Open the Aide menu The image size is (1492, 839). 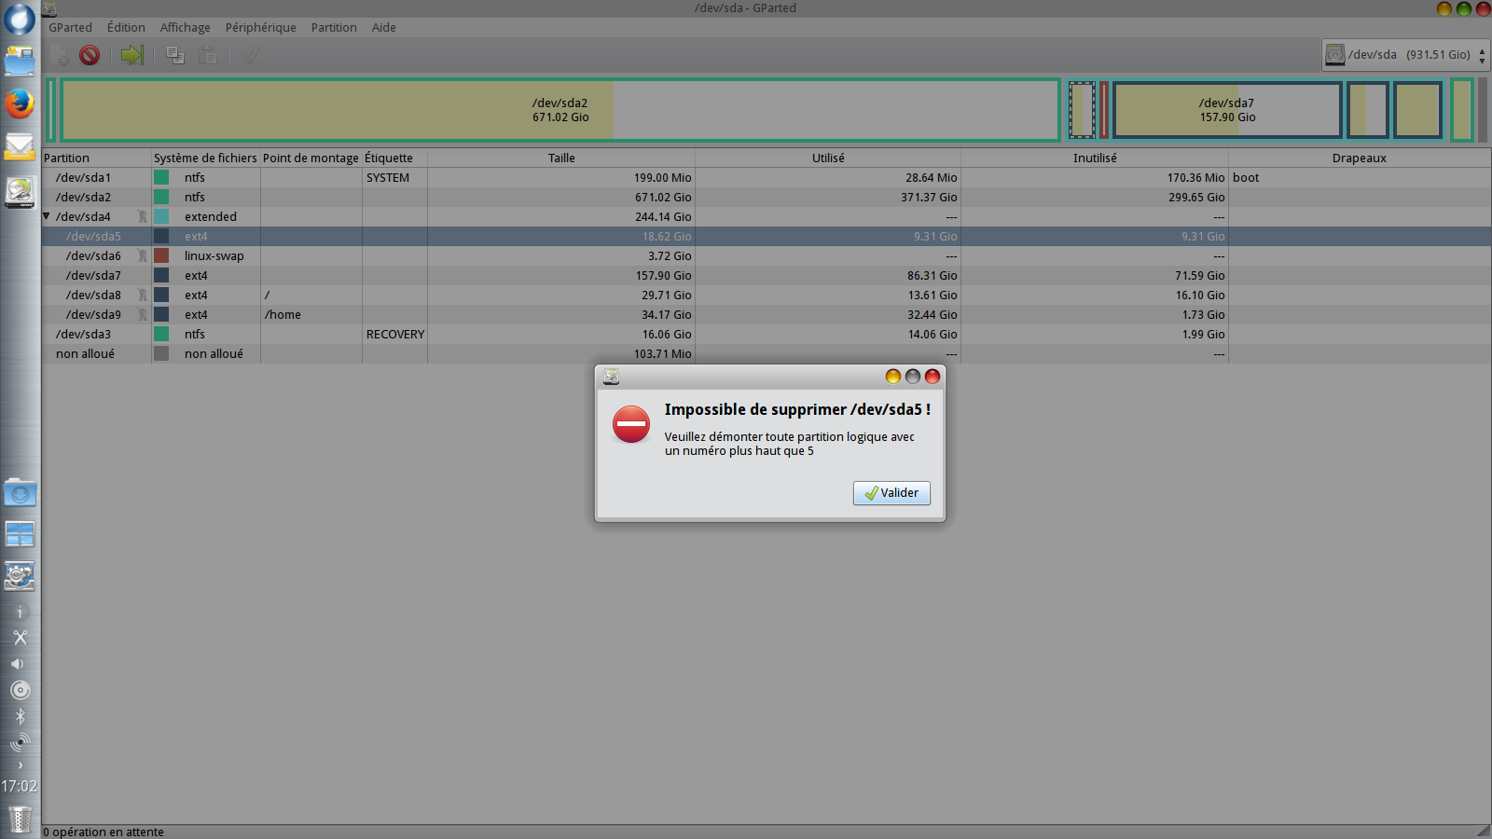click(384, 28)
